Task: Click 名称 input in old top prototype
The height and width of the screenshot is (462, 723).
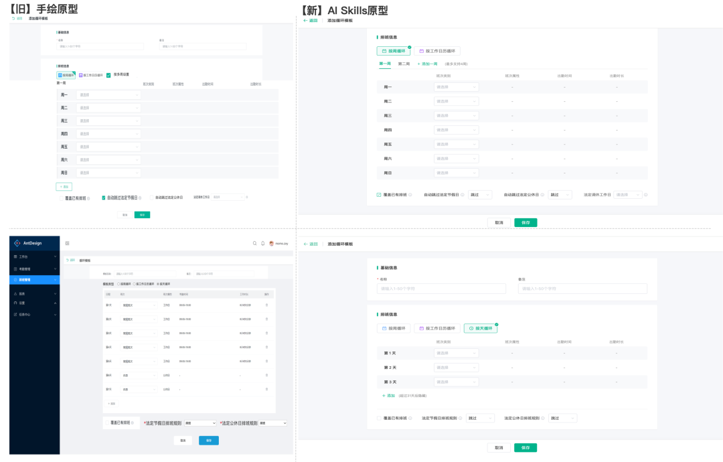Action: point(100,47)
